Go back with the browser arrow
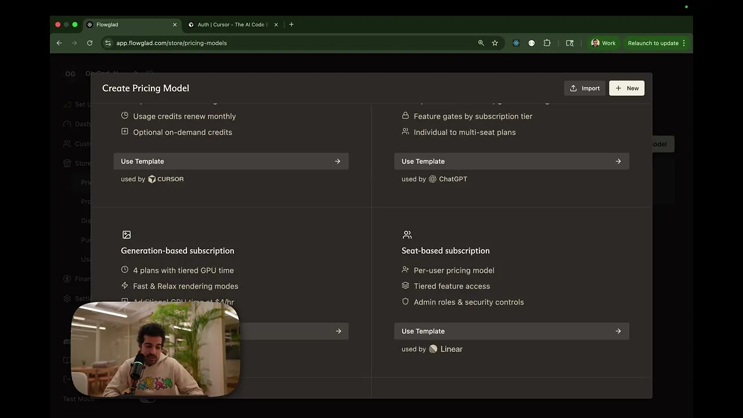Viewport: 743px width, 418px height. tap(59, 43)
